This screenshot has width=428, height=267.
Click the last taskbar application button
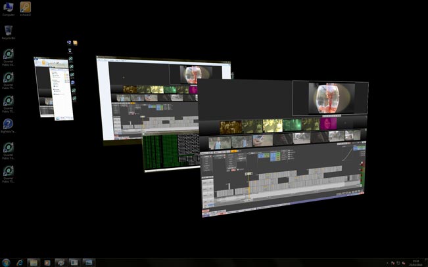[x=88, y=262]
